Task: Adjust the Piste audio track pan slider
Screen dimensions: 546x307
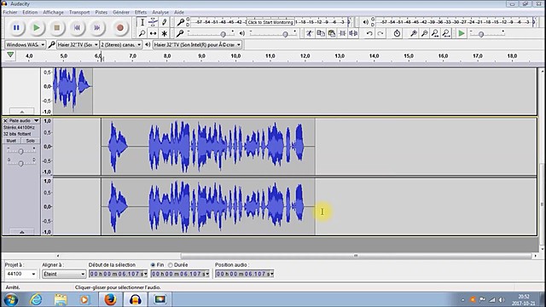Action: (x=20, y=163)
